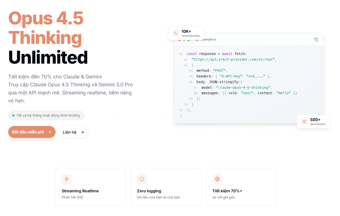Viewport: 340px width, 216px height.
Task: Click the "Tiết kiệm 70%+" card title
Action: (227, 191)
